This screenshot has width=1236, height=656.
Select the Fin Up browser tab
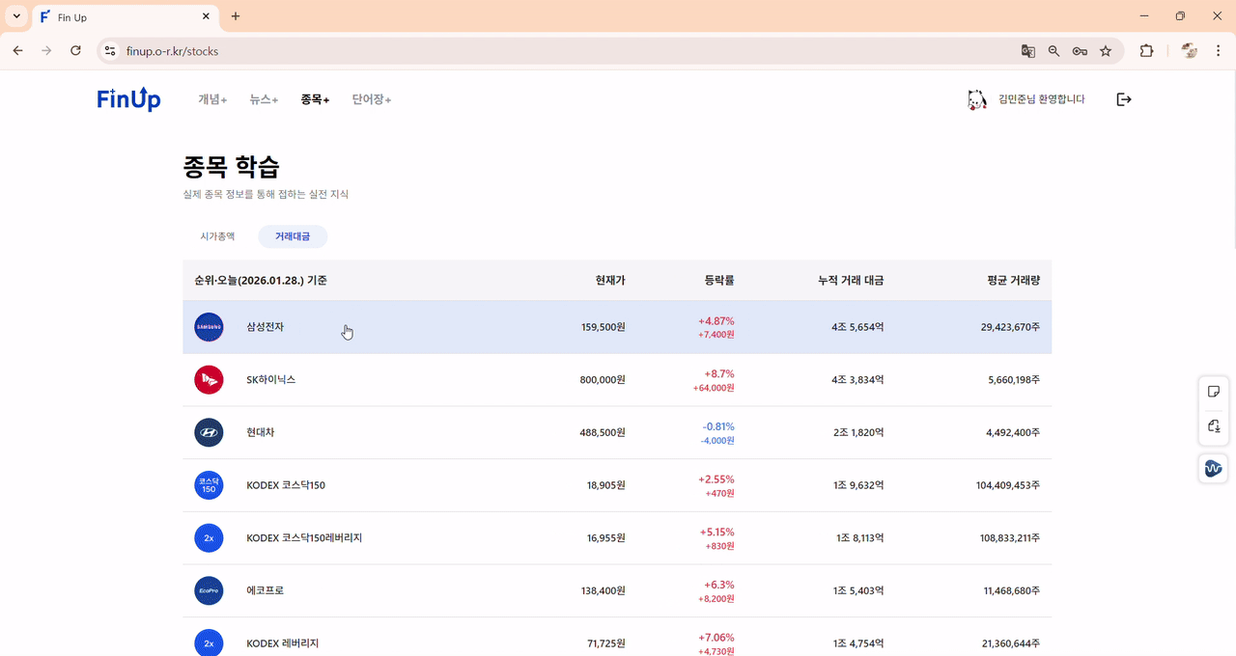click(126, 17)
